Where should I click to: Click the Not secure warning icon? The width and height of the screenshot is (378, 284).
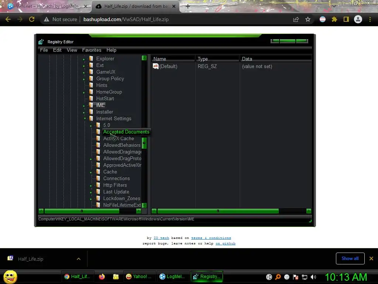tap(47, 19)
